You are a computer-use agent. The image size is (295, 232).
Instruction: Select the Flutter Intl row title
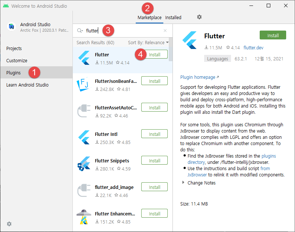coord(106,134)
